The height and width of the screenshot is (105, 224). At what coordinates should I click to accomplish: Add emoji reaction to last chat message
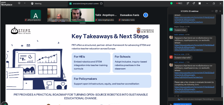point(178,96)
